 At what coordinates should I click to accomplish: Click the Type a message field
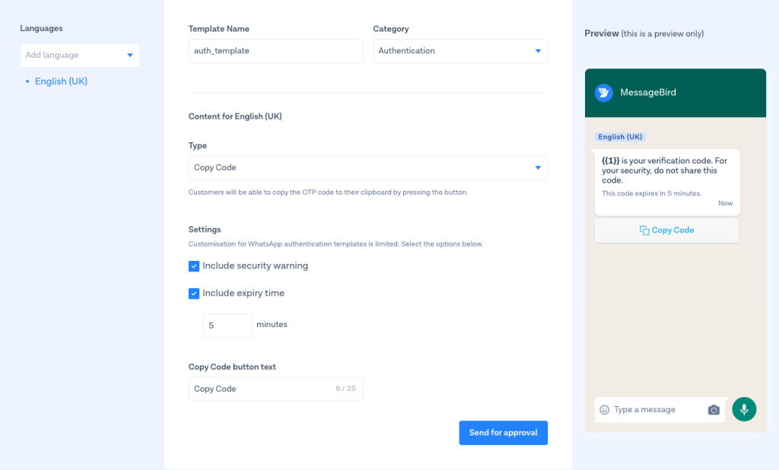click(654, 410)
